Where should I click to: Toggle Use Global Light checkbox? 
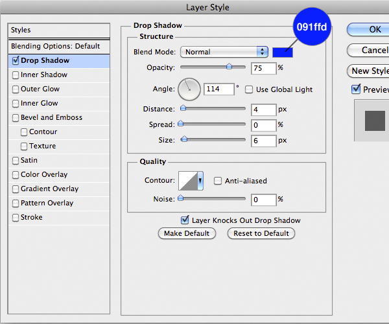(249, 89)
